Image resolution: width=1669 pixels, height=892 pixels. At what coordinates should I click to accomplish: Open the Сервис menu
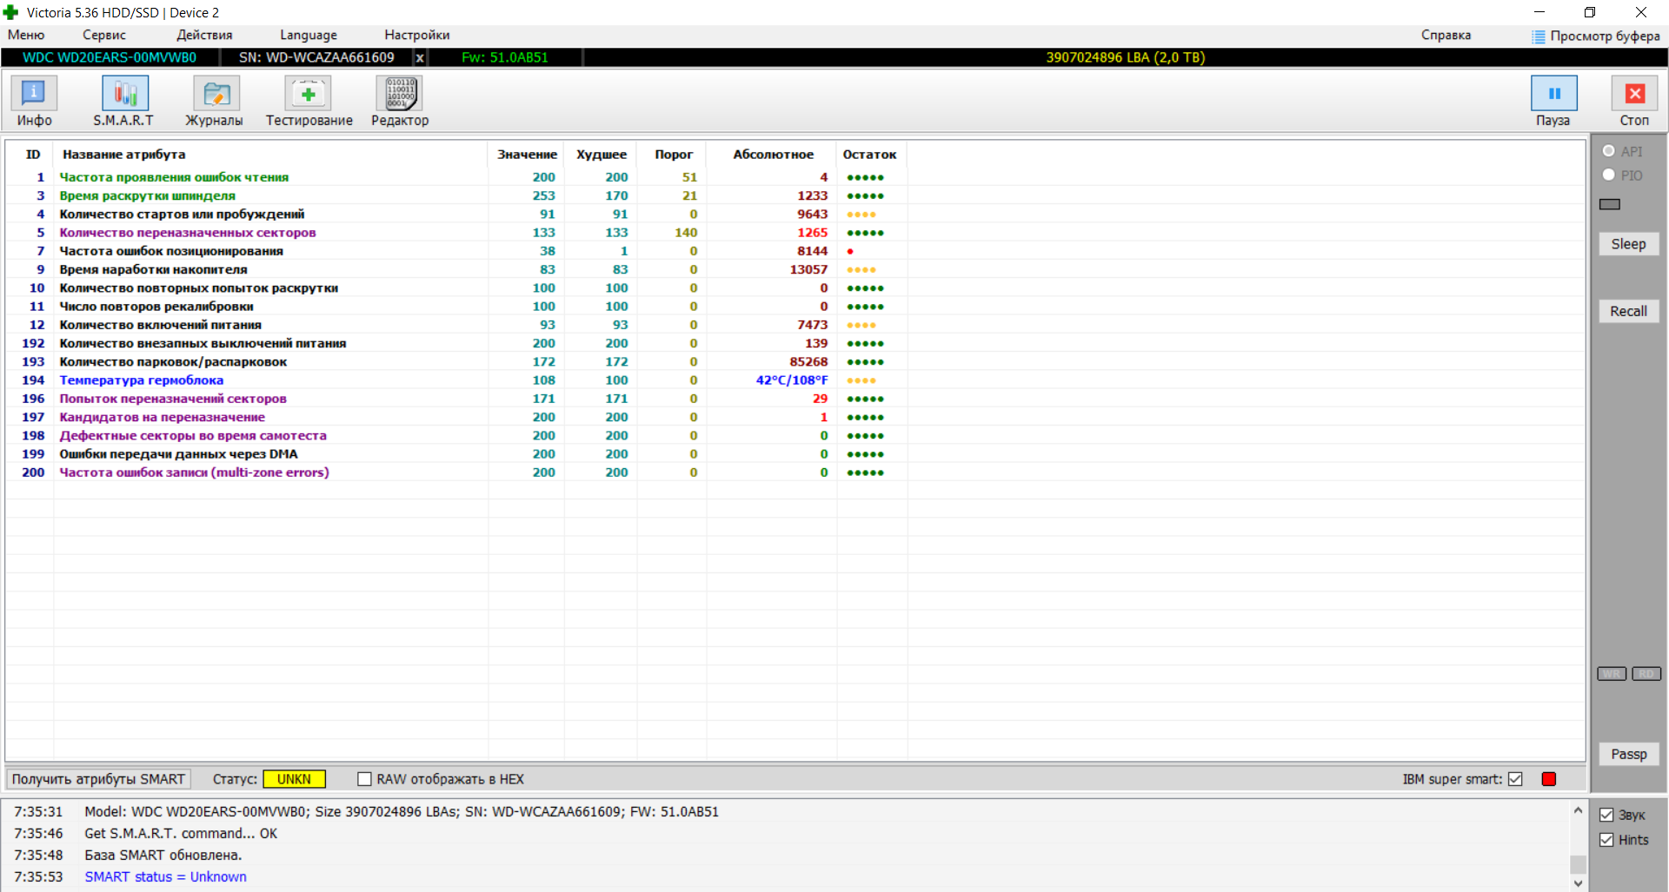[103, 35]
